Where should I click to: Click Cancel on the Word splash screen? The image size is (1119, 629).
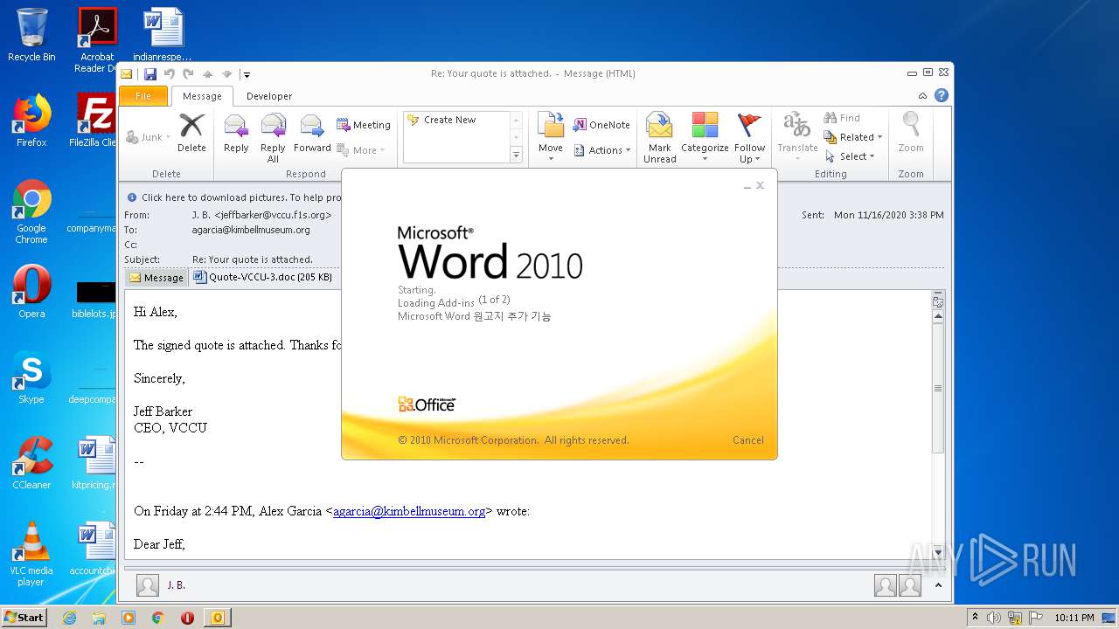tap(748, 440)
